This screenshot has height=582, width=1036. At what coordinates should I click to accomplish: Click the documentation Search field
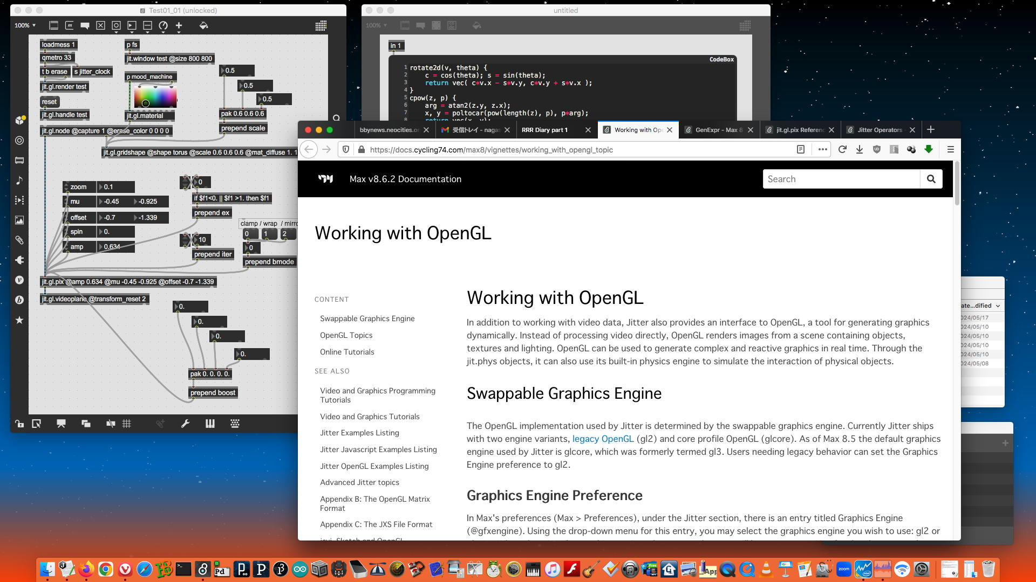[841, 179]
